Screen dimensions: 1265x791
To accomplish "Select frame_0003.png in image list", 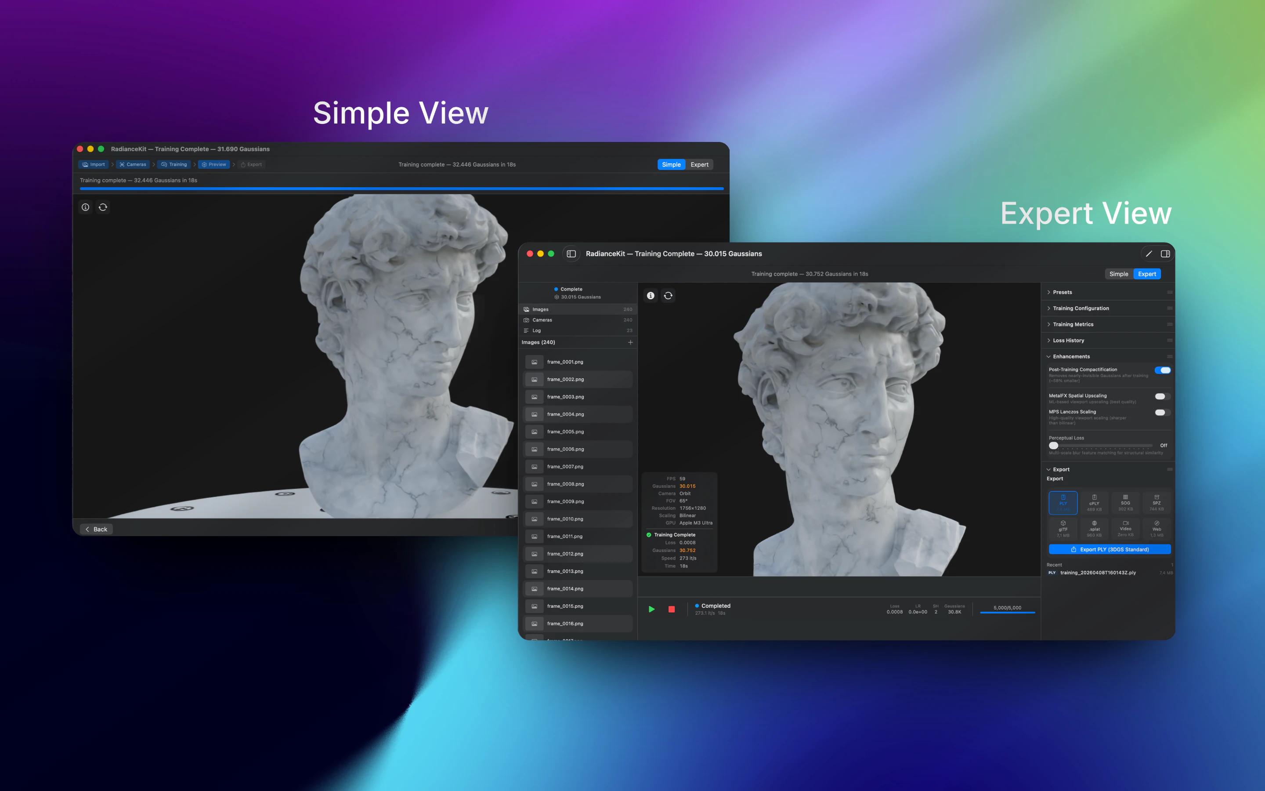I will [x=578, y=396].
